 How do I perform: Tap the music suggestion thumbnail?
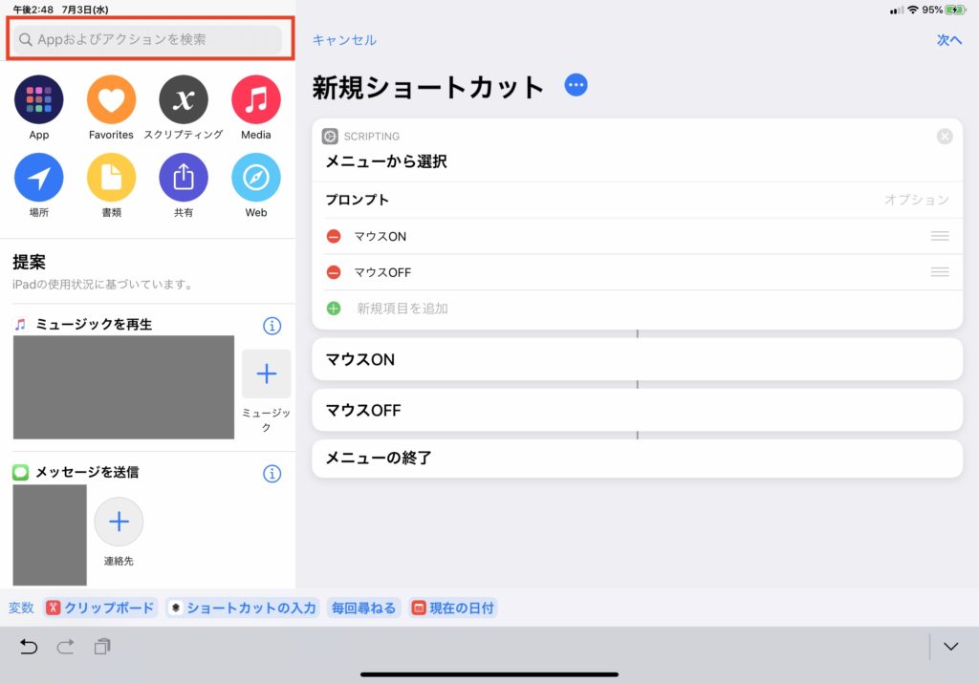[123, 387]
